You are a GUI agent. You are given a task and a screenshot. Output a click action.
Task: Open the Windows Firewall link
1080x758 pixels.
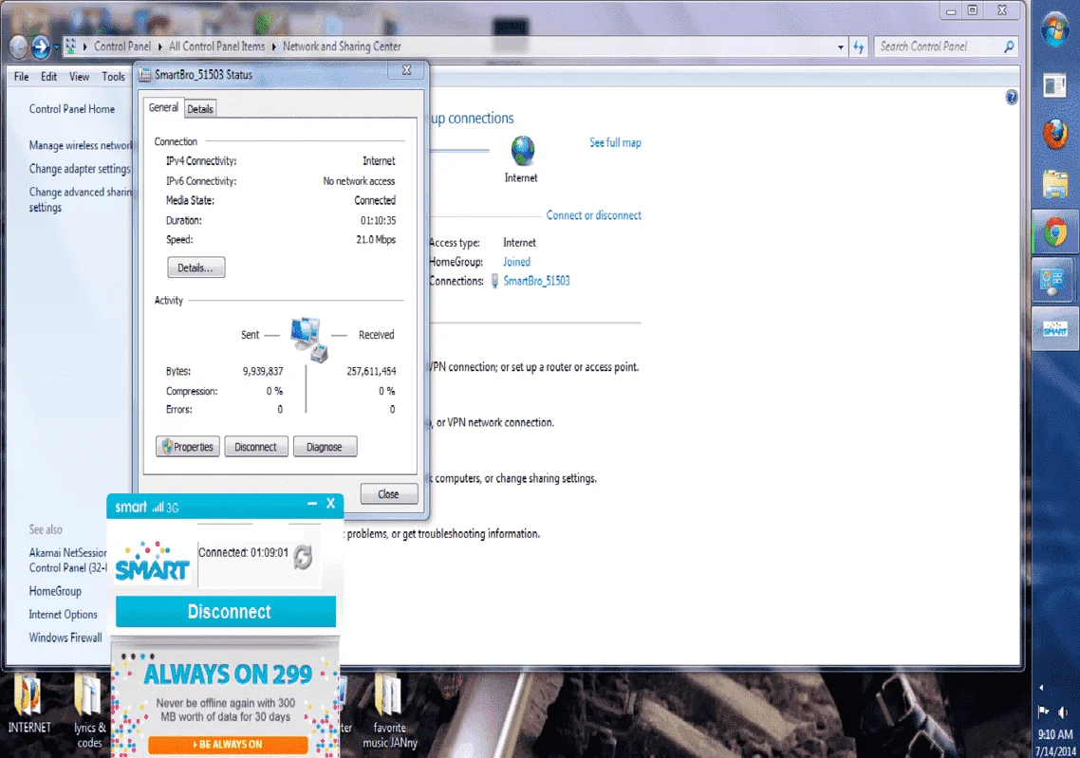tap(65, 638)
